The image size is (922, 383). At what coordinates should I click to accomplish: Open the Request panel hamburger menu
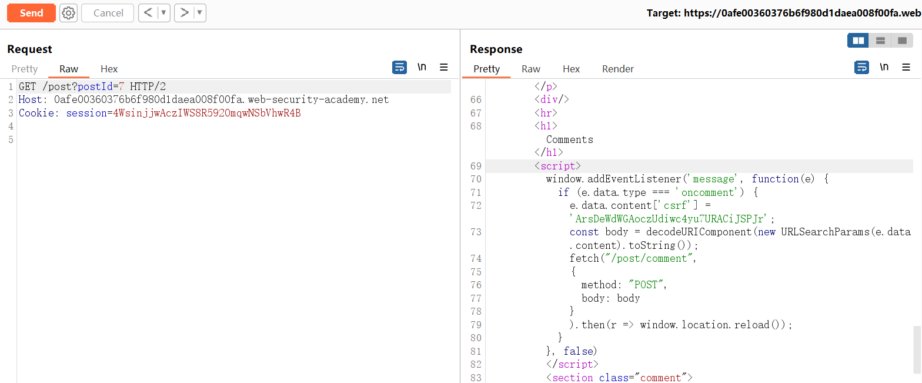click(444, 67)
